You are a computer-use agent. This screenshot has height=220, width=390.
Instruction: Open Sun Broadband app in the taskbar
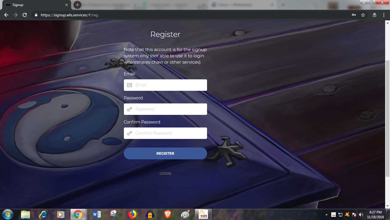[x=203, y=214]
